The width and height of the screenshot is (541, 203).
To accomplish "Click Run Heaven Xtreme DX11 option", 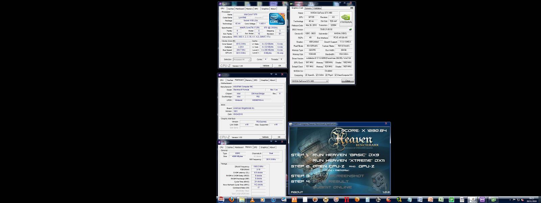I will pyautogui.click(x=349, y=160).
